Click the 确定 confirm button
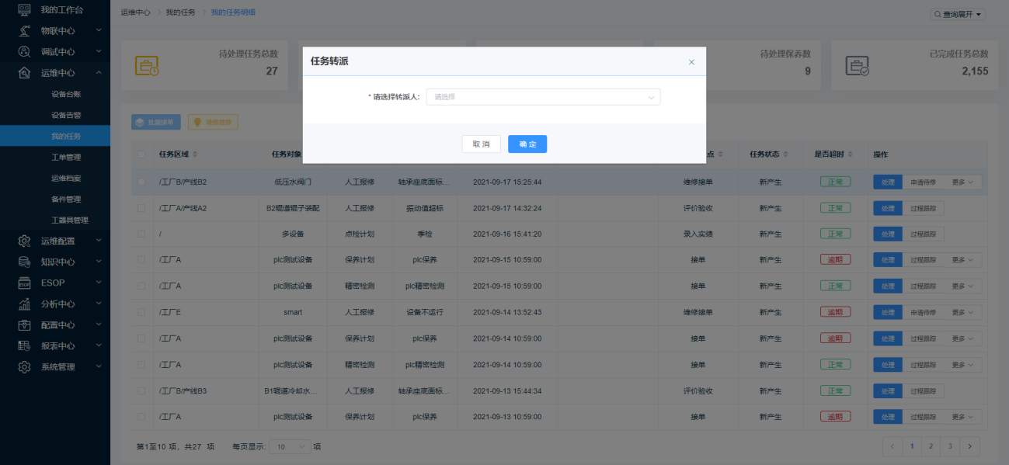The image size is (1009, 465). [x=527, y=144]
